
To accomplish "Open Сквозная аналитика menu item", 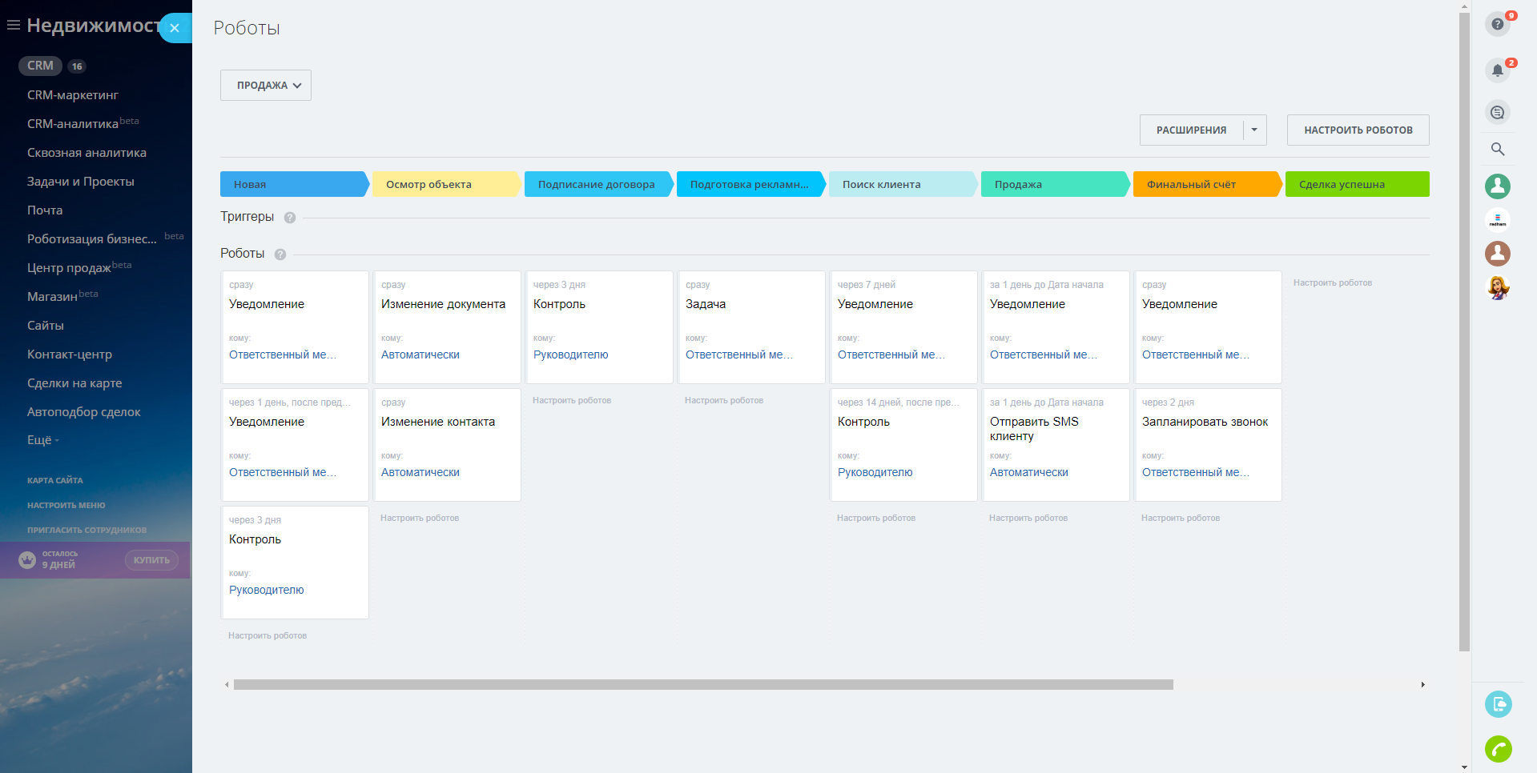I will 87,153.
